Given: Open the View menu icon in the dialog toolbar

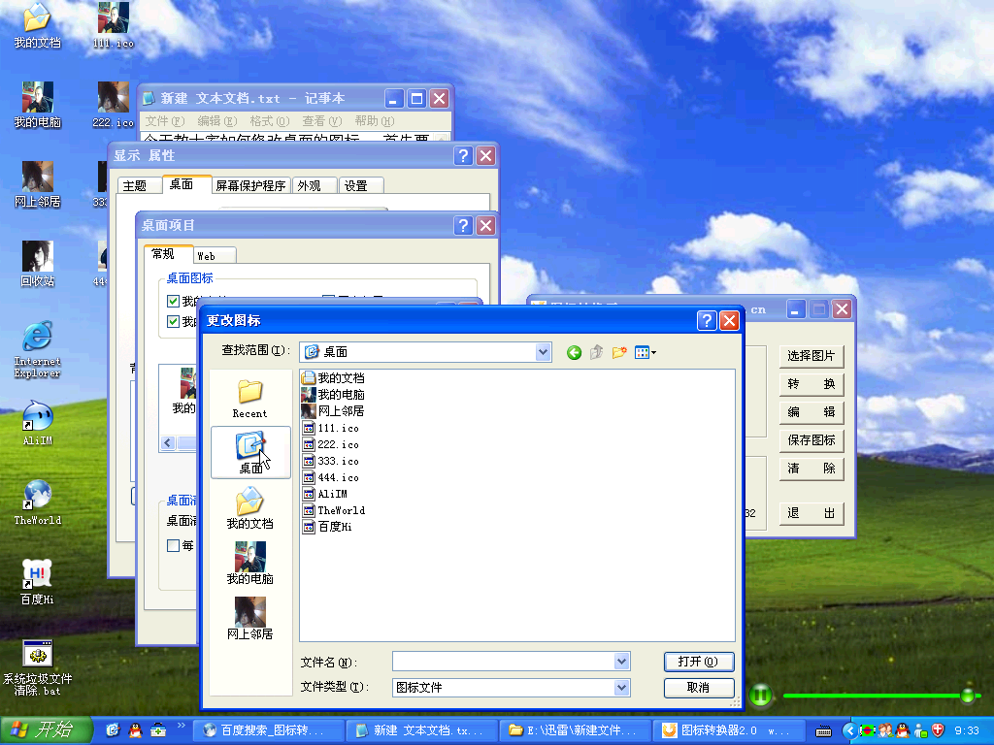Looking at the screenshot, I should pyautogui.click(x=646, y=352).
